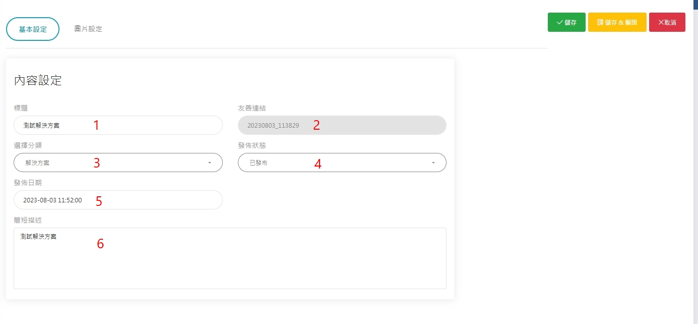Image resolution: width=698 pixels, height=324 pixels.
Task: Click the X icon on the 取消 button
Action: [661, 23]
